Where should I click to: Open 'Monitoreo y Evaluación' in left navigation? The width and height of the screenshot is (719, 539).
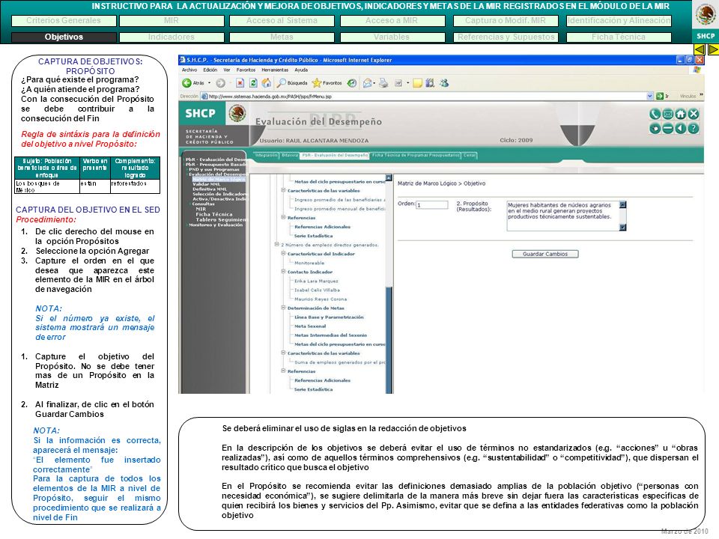pos(216,225)
